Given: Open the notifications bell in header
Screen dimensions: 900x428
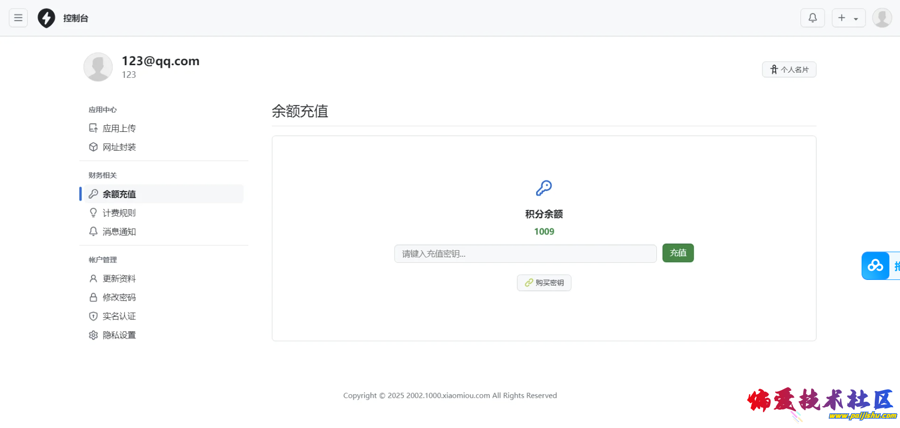Looking at the screenshot, I should (x=813, y=18).
